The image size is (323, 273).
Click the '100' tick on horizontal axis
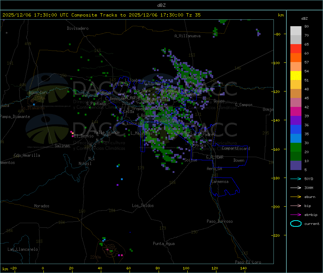[x=186, y=268]
